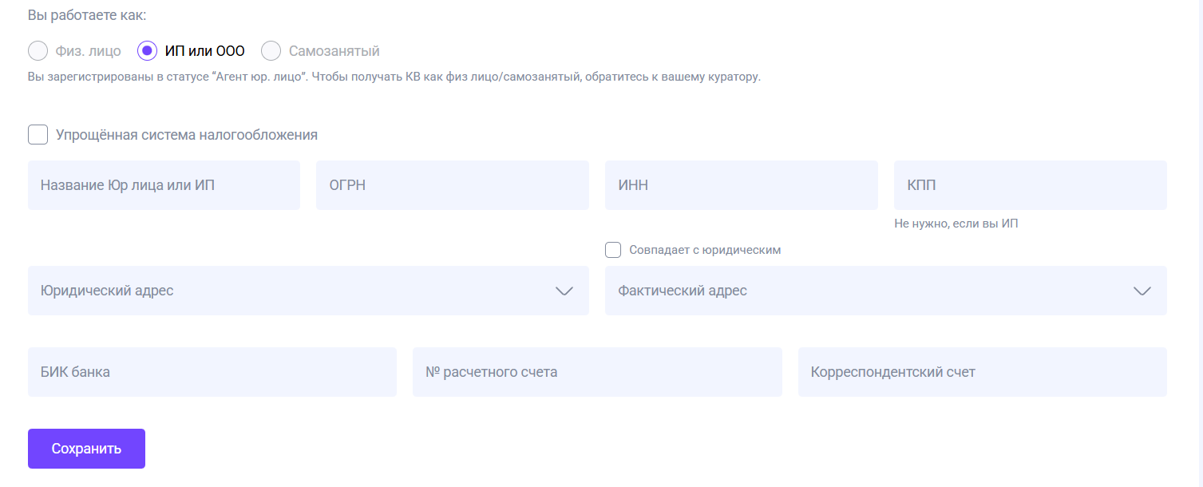Click the Фактический адрес combo box

[862, 291]
